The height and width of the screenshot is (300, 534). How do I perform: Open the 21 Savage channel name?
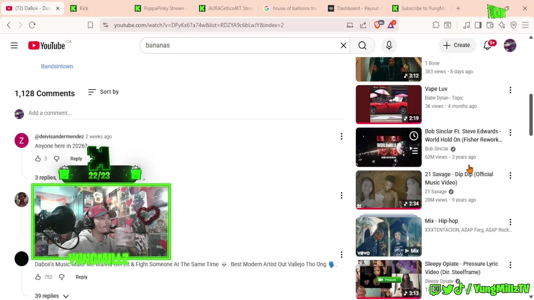[x=436, y=192]
